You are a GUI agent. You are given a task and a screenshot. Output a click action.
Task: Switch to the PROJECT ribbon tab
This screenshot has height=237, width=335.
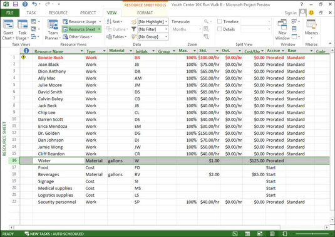click(x=88, y=13)
